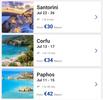103x100 pixels.
Task: Click the Paphos destination title
Action: point(46,75)
